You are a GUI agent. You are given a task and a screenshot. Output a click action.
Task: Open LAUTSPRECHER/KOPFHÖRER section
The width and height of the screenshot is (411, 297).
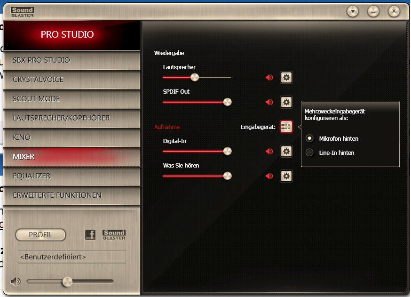[x=72, y=118]
